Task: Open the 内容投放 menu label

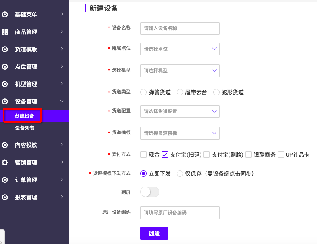Action: pos(26,145)
